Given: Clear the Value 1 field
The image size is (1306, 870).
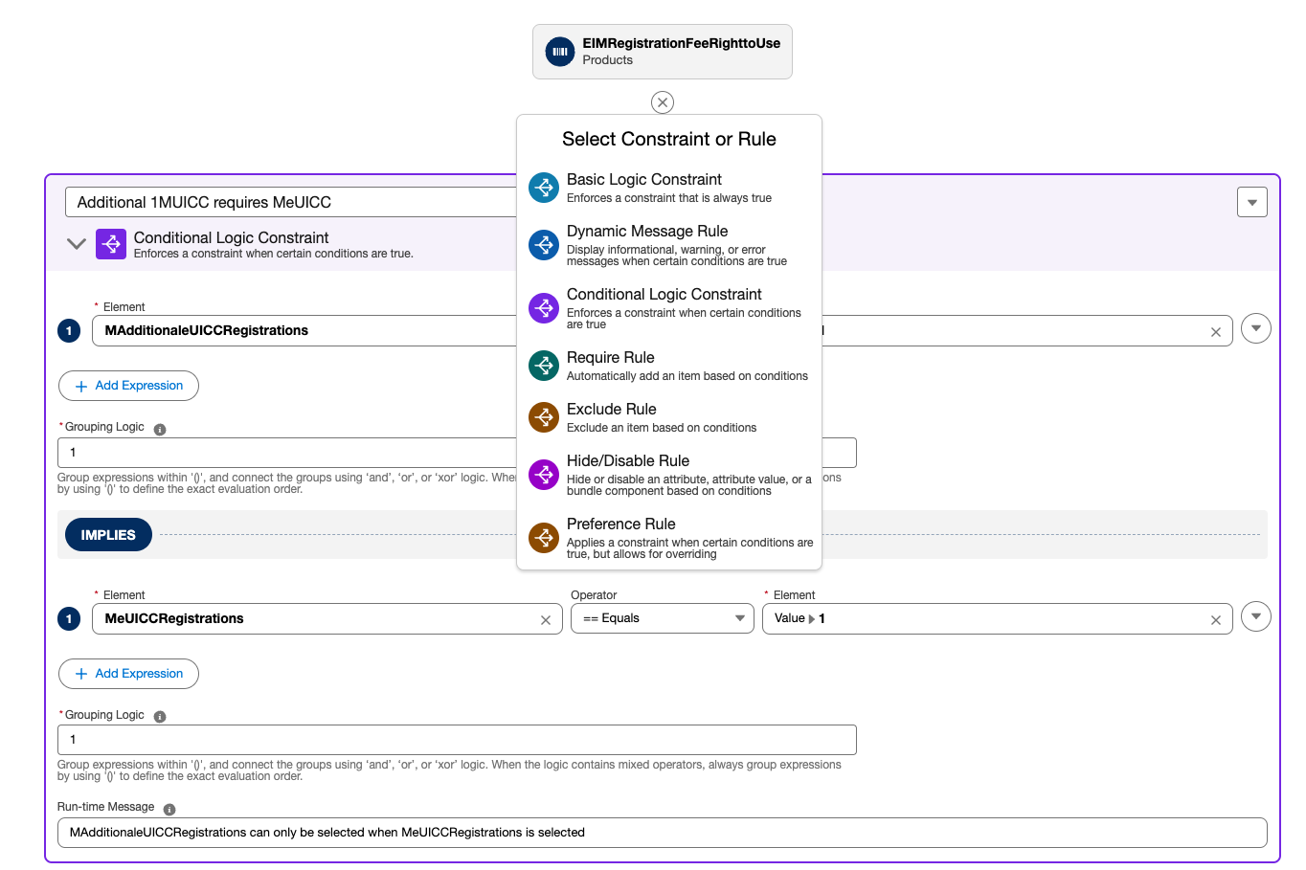Looking at the screenshot, I should click(1215, 620).
